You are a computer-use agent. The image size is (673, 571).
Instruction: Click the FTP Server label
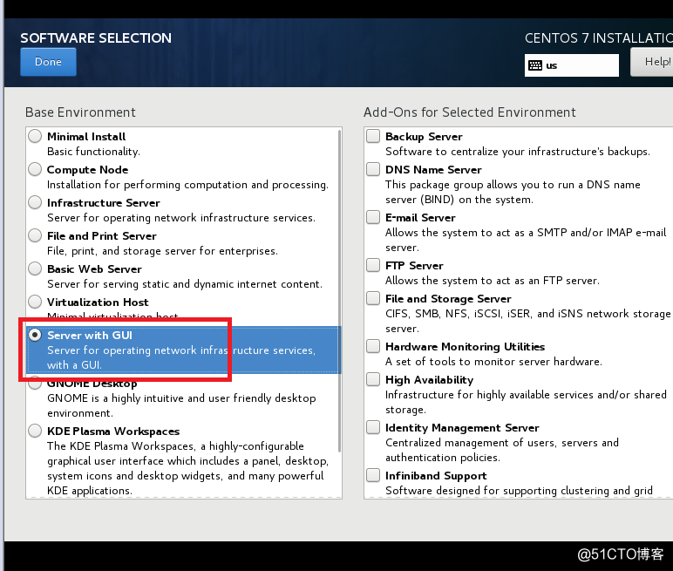pyautogui.click(x=414, y=266)
